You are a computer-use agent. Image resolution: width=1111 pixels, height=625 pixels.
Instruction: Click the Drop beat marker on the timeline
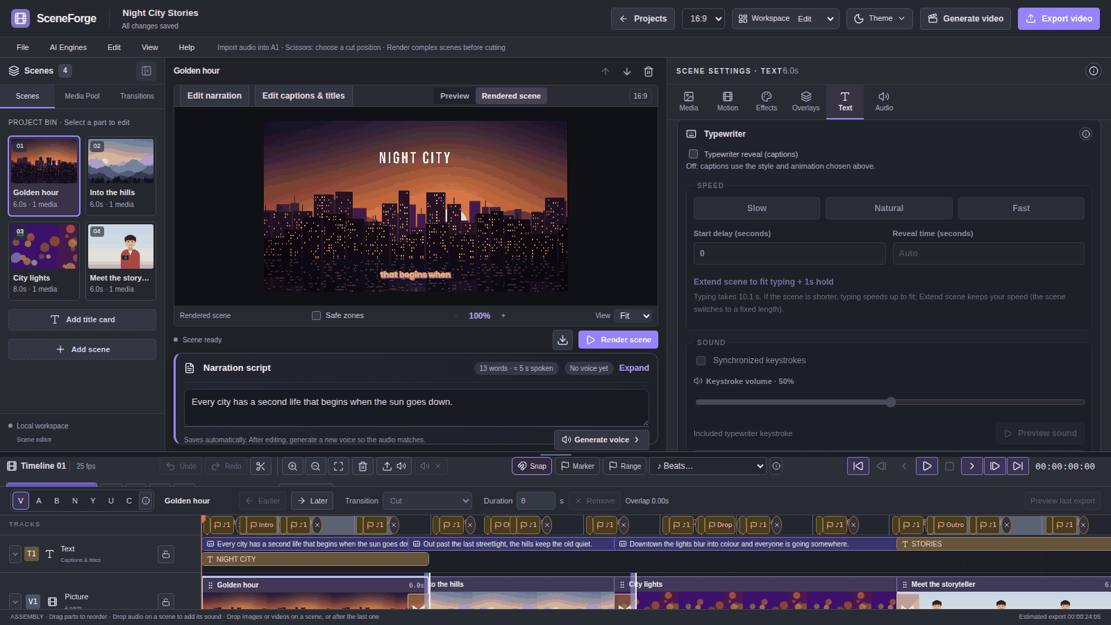(719, 525)
